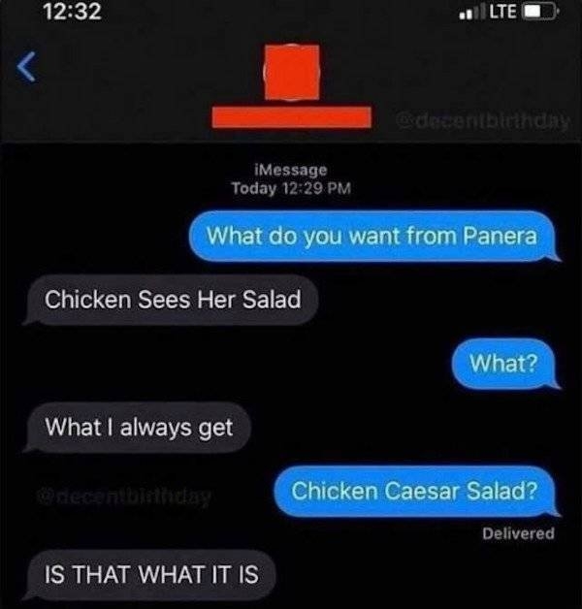Tap the "Today 12:29 PM" timestamp

coord(291,188)
